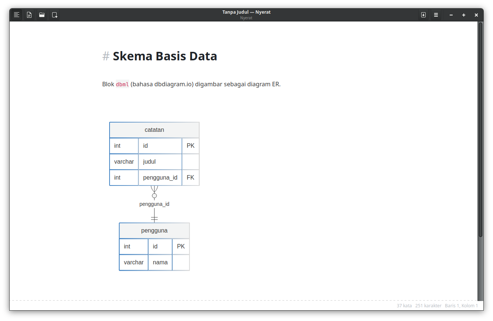Click the 'Tanpa Judul — Nyerat' window title
Screen dimensions: 493x321
tap(246, 12)
